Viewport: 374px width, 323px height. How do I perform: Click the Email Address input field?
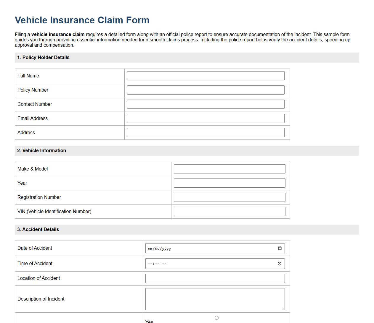click(206, 118)
